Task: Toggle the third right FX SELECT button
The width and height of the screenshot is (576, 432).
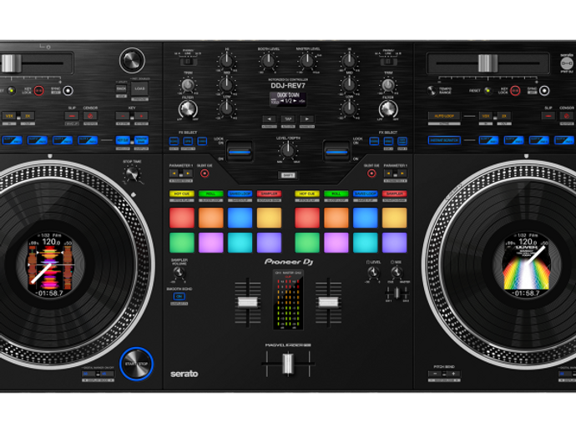Action: coord(402,141)
